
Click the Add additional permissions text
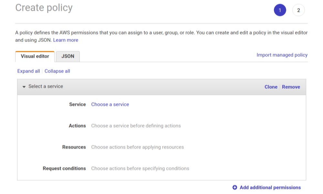click(270, 188)
